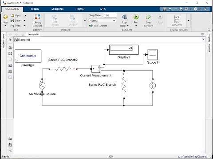Open the Property Inspector side panel
This screenshot has height=159, width=213.
tap(209, 43)
